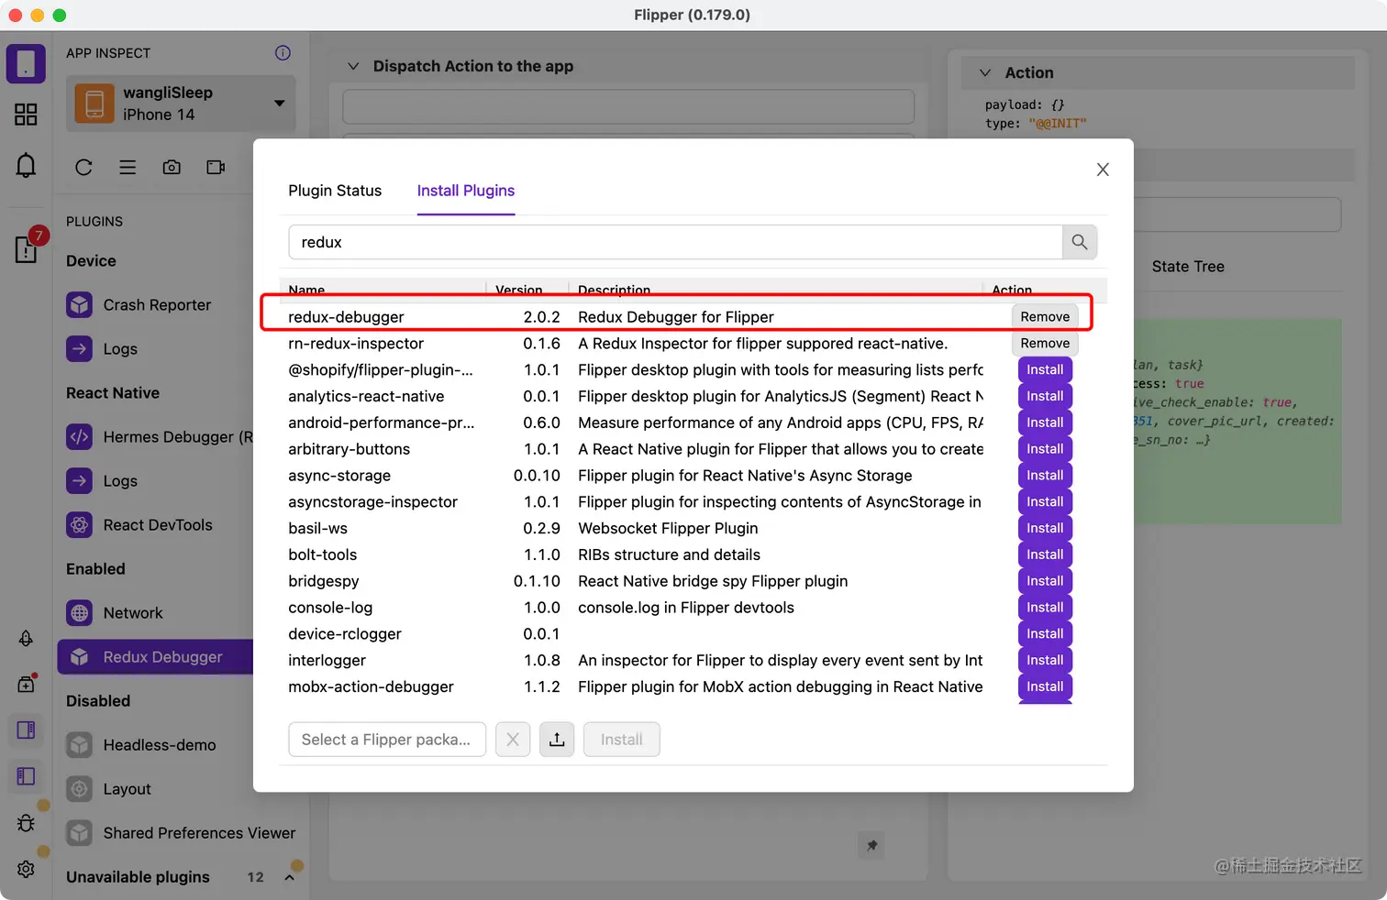Toggle the right sidebar layout icon
This screenshot has width=1387, height=900.
(26, 730)
